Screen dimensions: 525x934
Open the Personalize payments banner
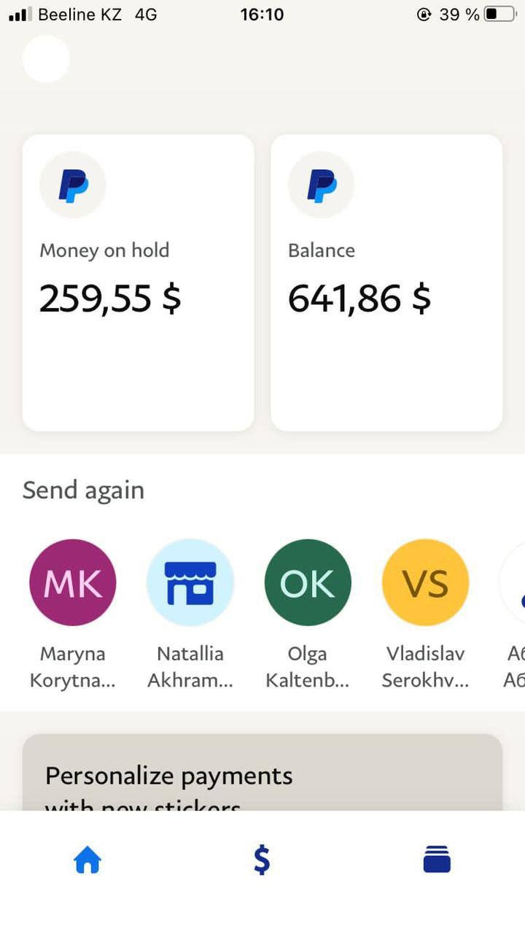tap(262, 775)
